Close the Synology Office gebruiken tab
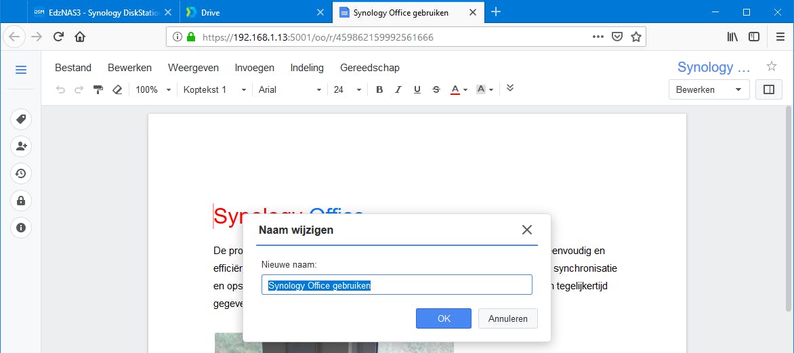This screenshot has width=794, height=353. [x=472, y=13]
